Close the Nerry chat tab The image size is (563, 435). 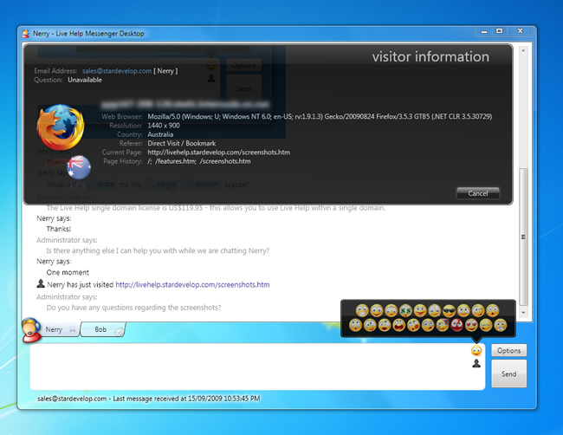73,329
